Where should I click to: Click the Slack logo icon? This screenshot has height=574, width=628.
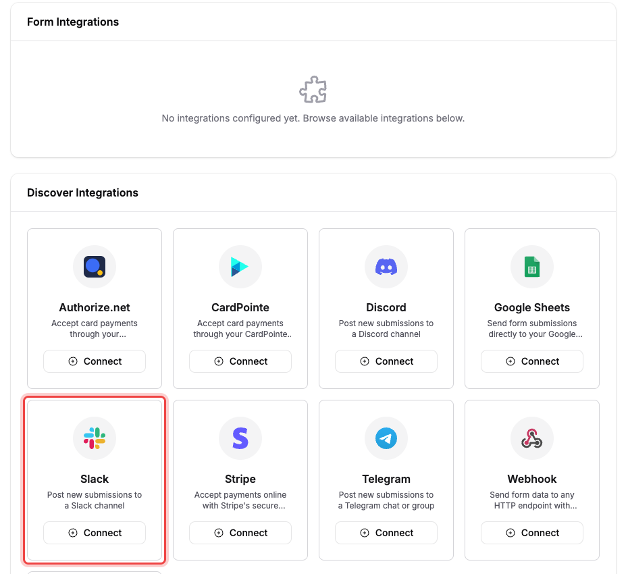95,438
